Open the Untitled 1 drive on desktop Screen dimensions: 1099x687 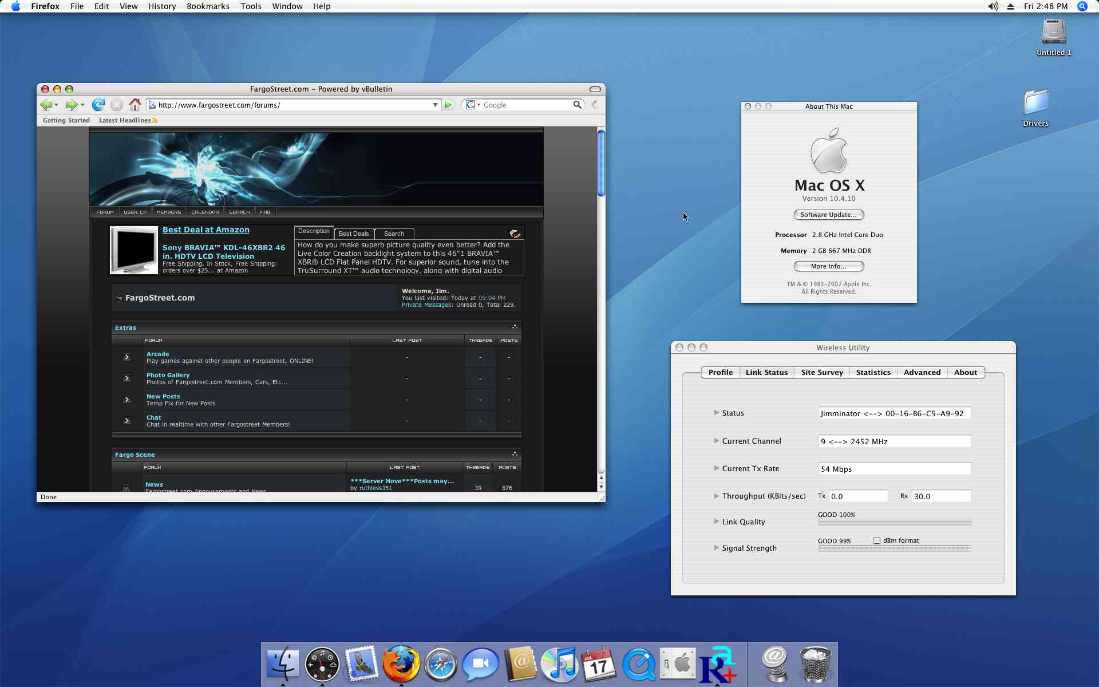click(1054, 37)
